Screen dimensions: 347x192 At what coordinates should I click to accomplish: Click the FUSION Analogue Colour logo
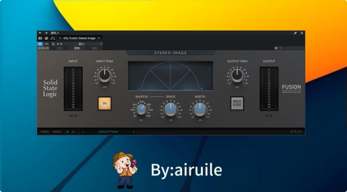pyautogui.click(x=291, y=89)
